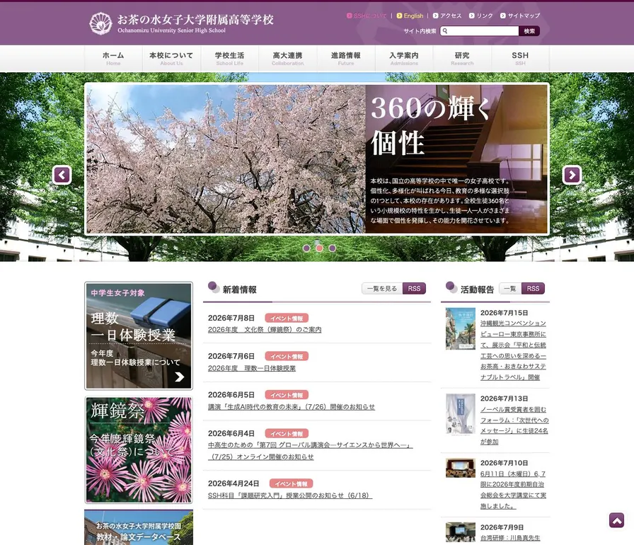Image resolution: width=634 pixels, height=545 pixels.
Task: Open 2026年度 文化祭（輝鏡祭）のご案内 link
Action: coord(265,330)
